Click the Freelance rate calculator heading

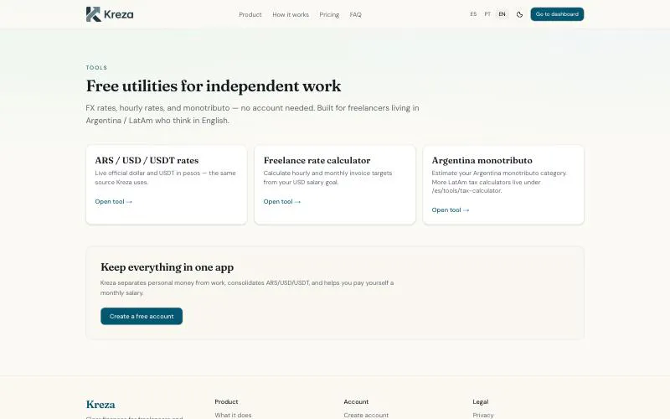pyautogui.click(x=317, y=160)
